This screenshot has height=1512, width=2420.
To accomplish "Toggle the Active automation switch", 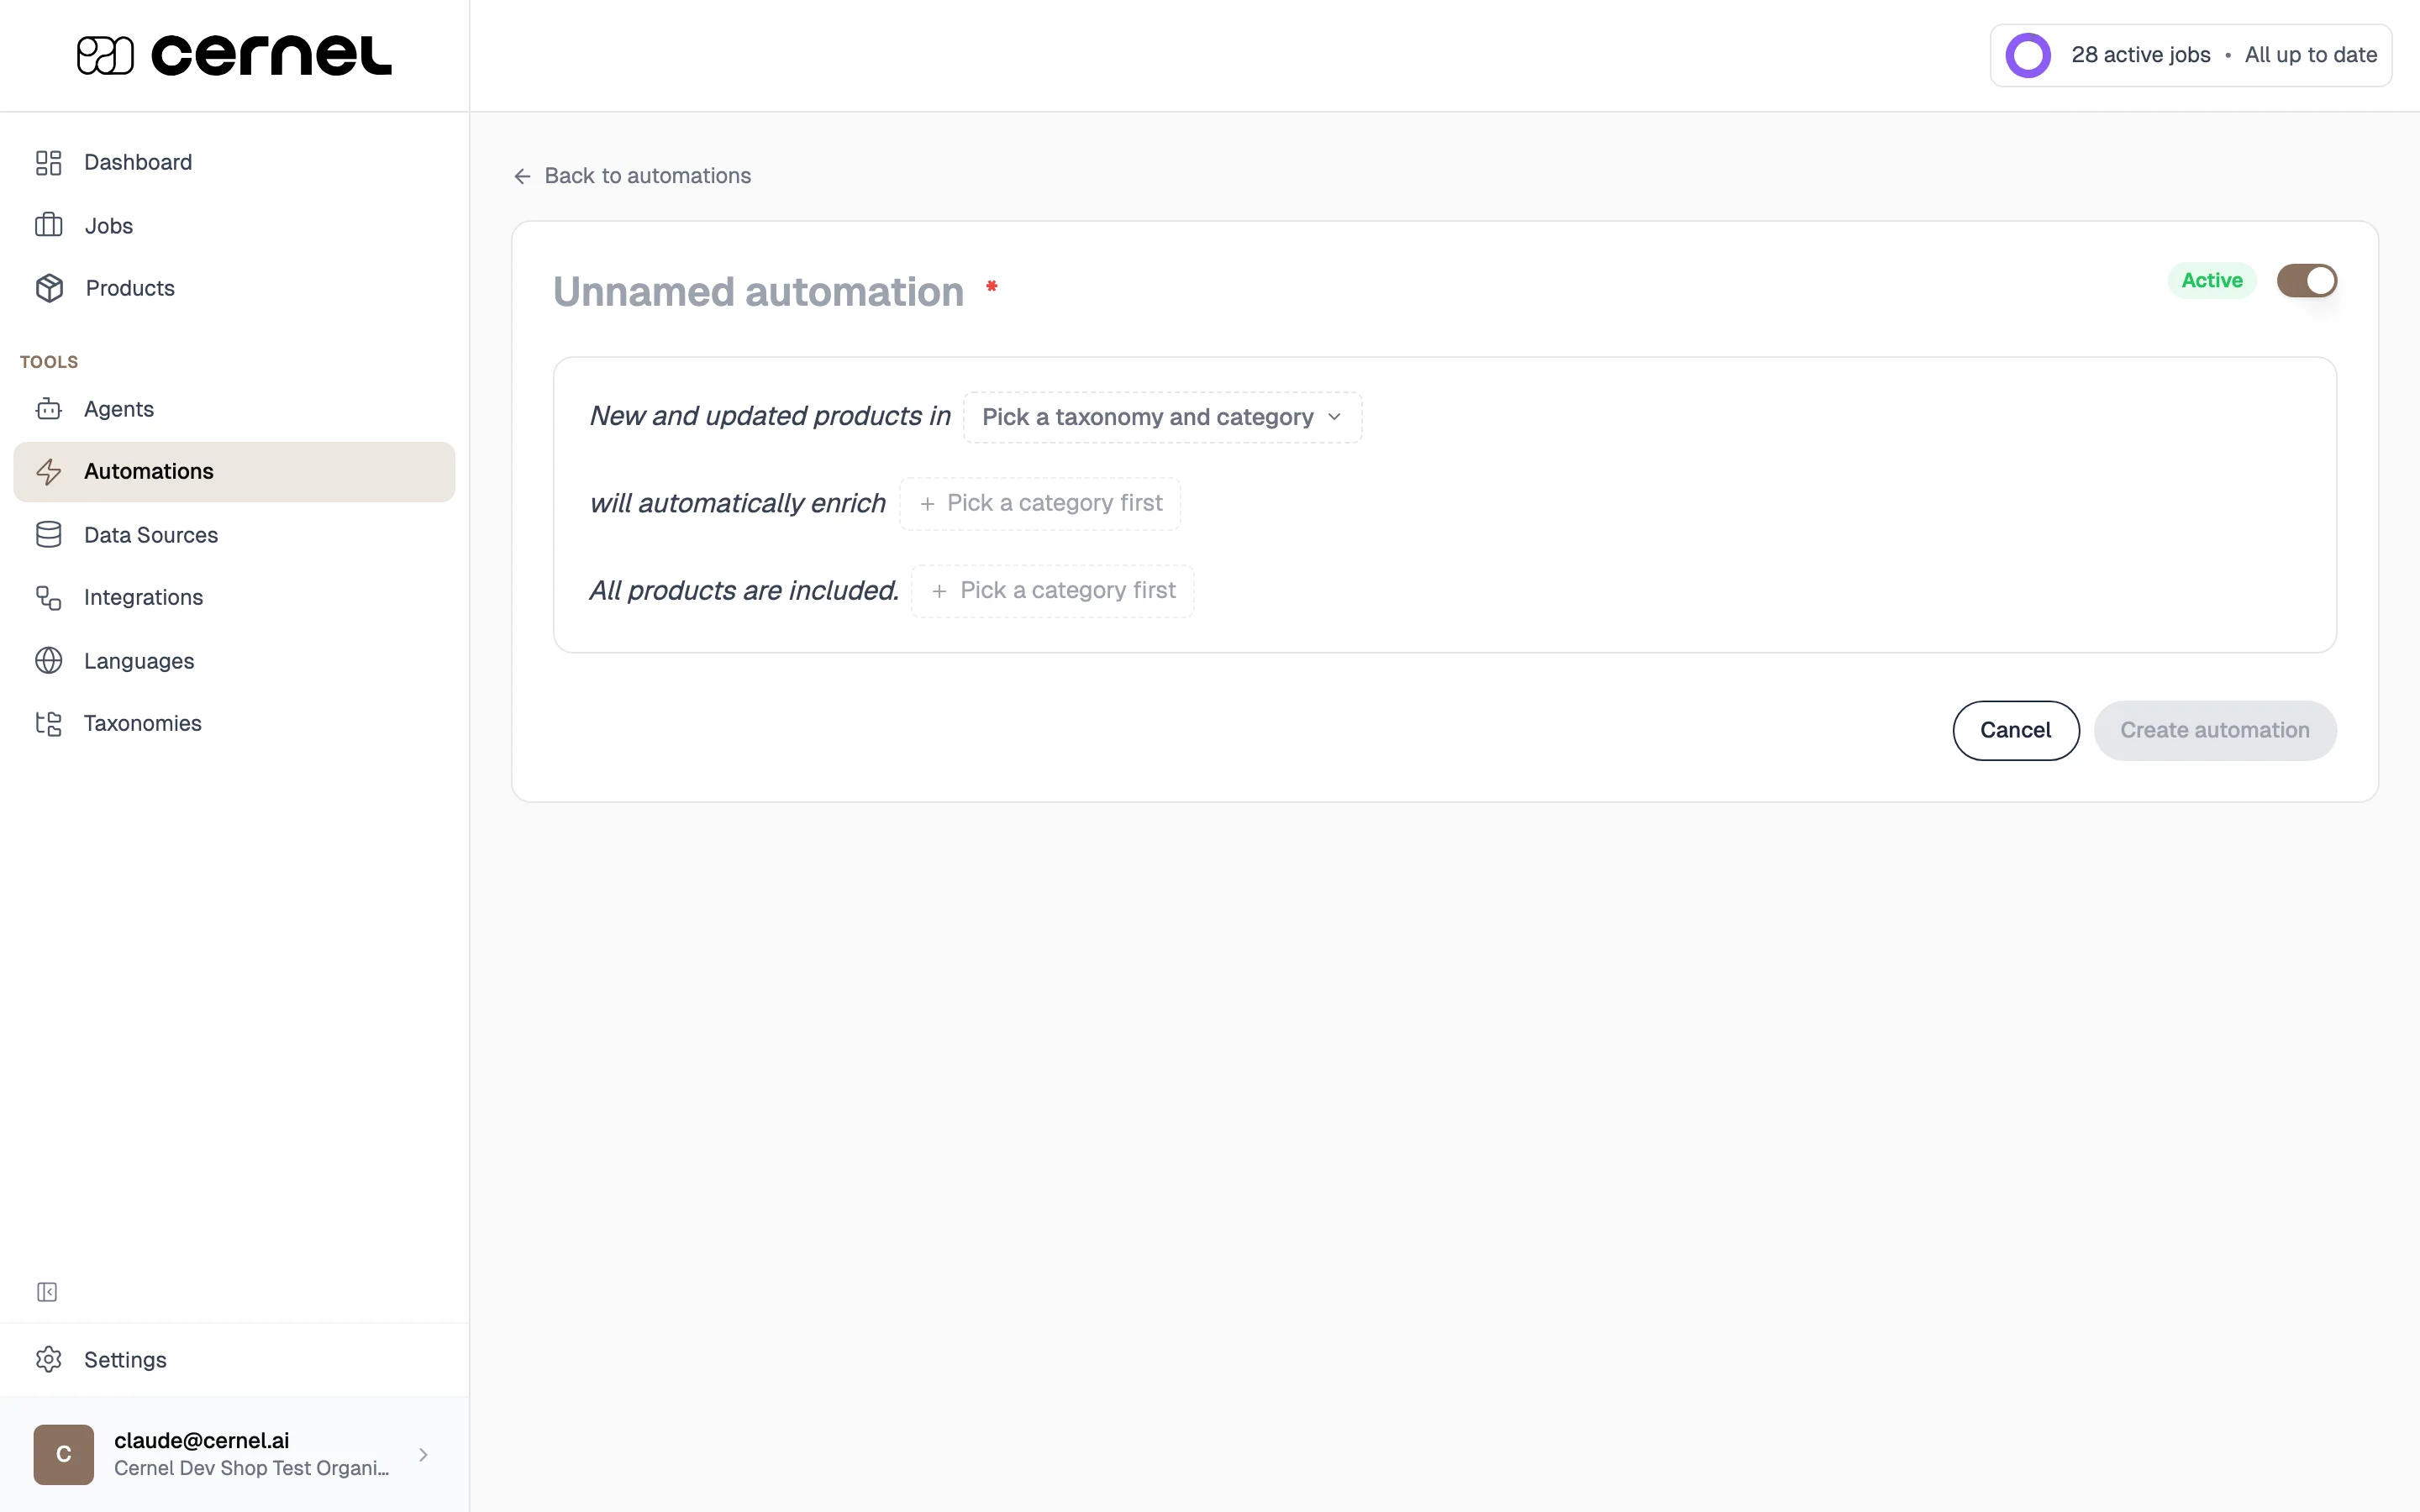I will 2306,281.
